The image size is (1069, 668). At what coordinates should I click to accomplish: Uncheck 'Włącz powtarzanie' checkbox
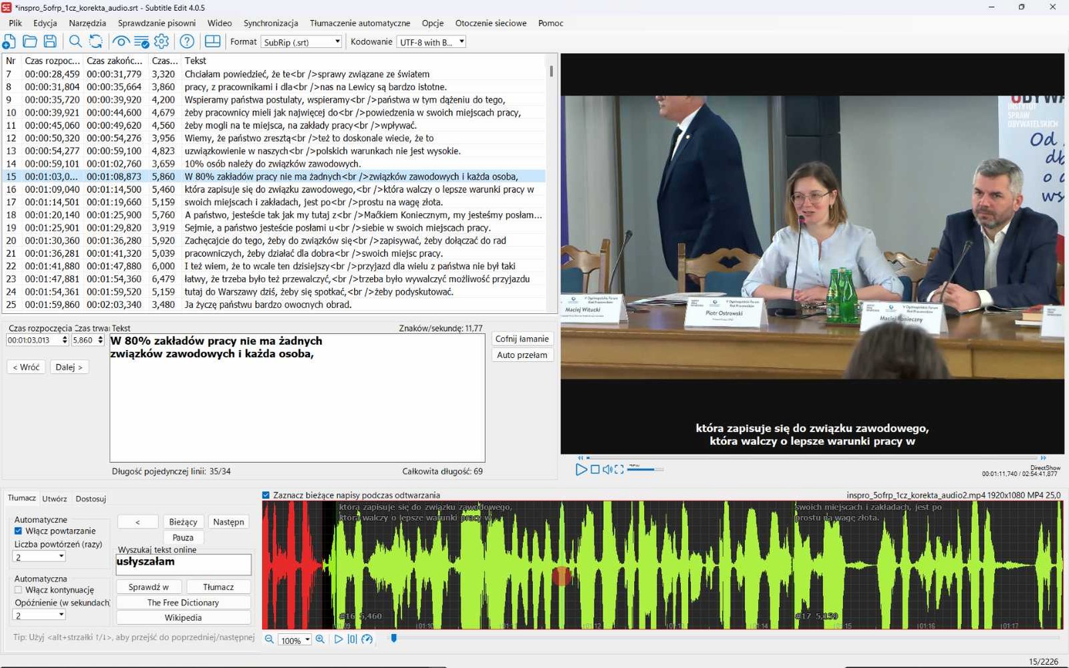pos(18,531)
